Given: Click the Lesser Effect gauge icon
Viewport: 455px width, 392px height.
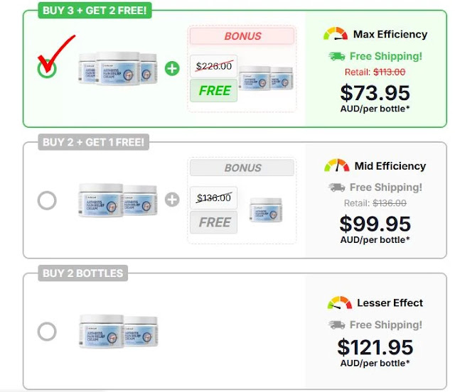Looking at the screenshot, I should (x=339, y=303).
